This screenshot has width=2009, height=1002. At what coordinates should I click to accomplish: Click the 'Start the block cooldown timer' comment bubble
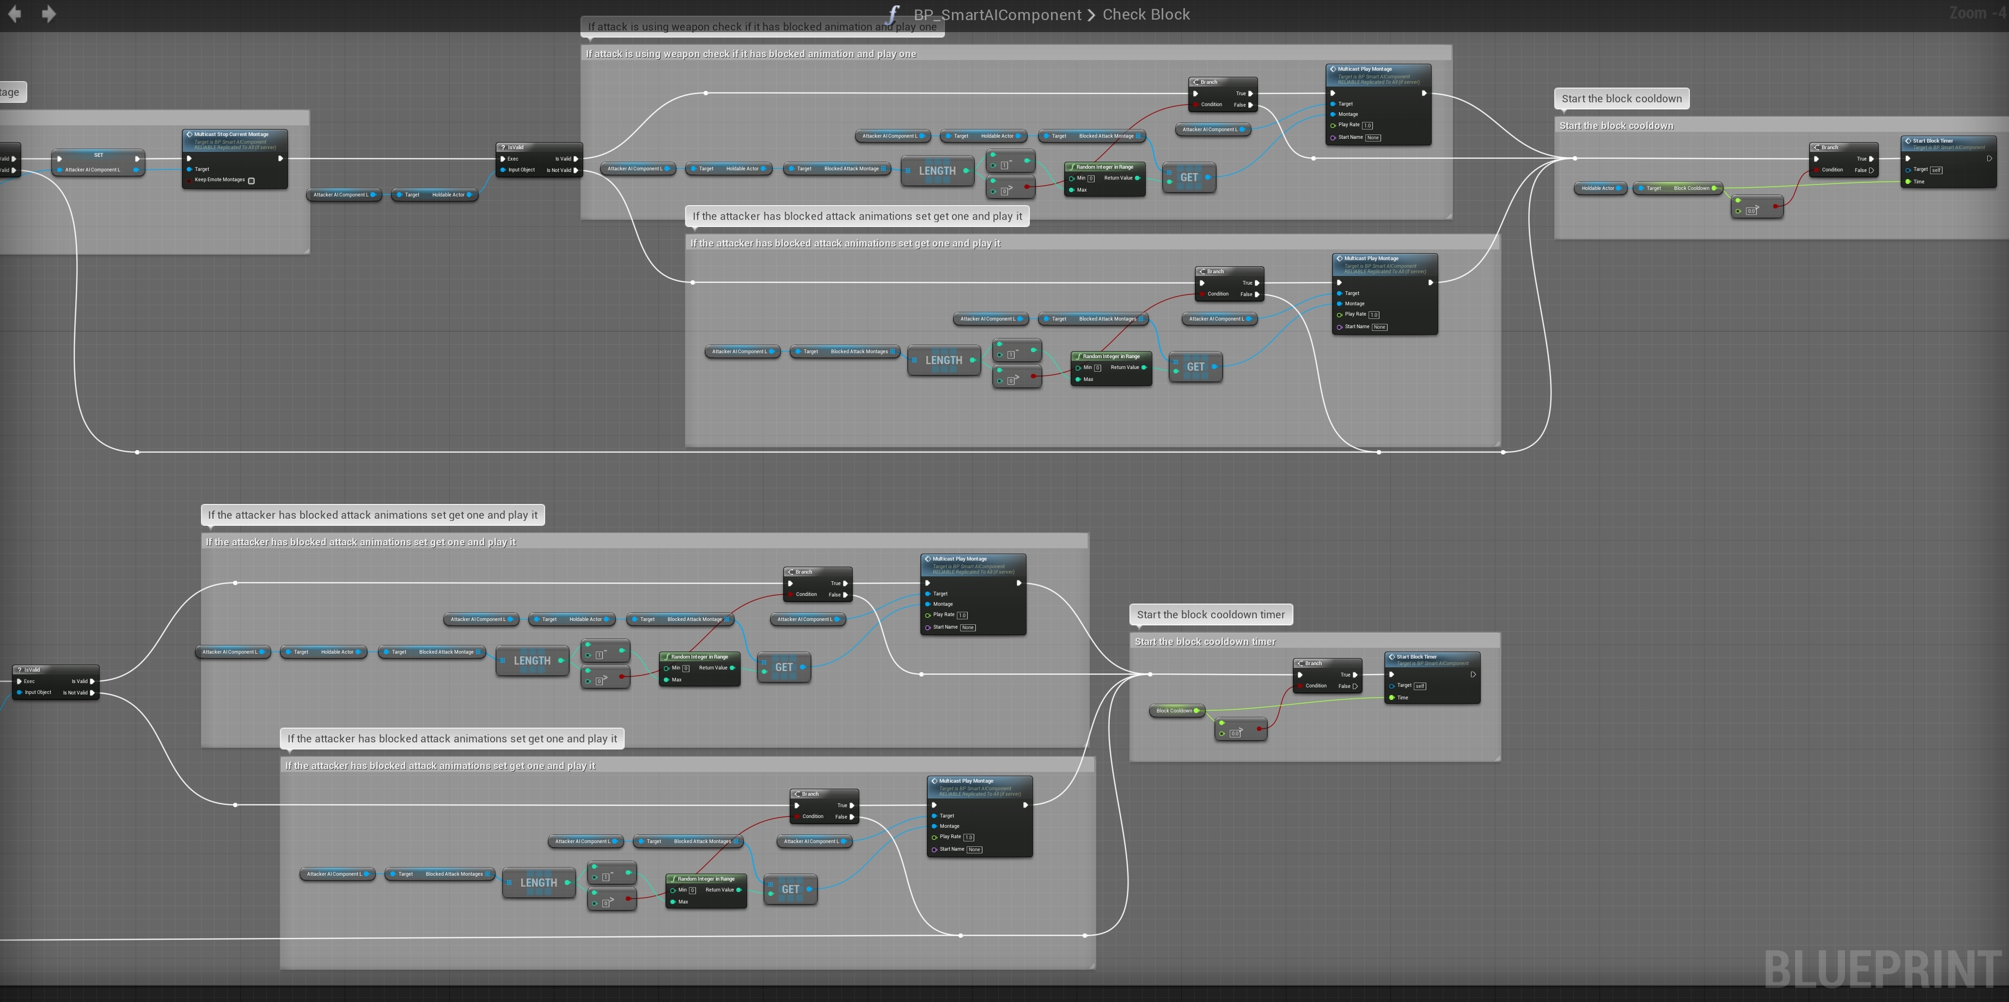(1211, 615)
